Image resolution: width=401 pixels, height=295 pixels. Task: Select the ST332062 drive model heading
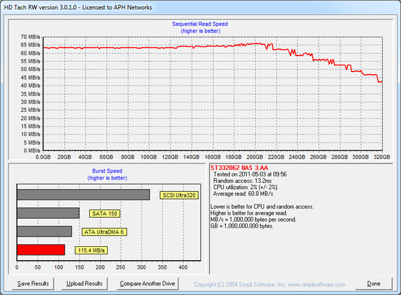(x=239, y=167)
